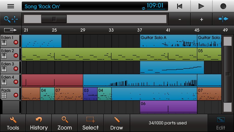Click the 34/1000 parts used status

point(168,123)
